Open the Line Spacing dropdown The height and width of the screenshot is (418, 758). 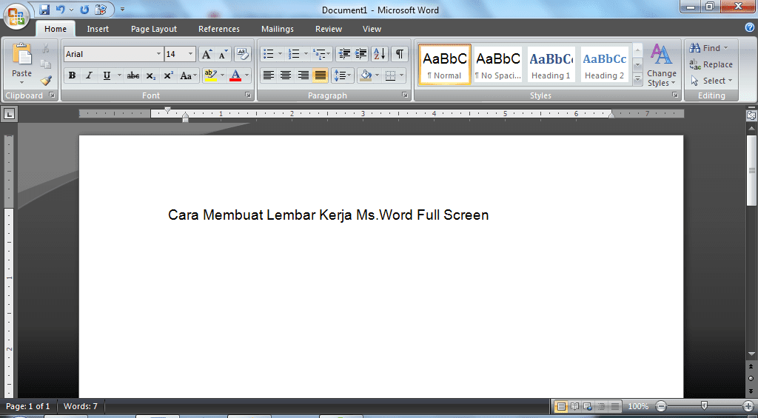pos(342,75)
